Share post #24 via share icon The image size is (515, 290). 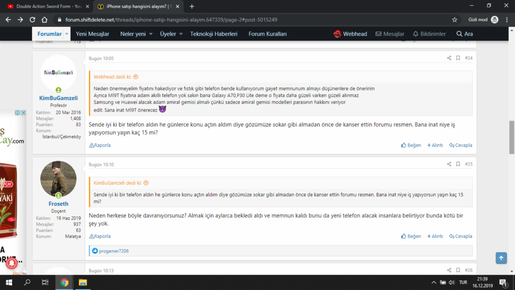point(449,58)
